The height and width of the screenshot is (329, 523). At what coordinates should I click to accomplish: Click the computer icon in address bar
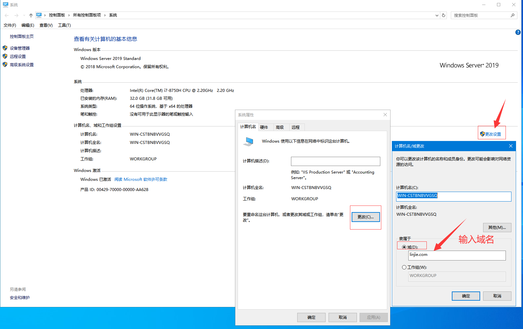pyautogui.click(x=39, y=15)
